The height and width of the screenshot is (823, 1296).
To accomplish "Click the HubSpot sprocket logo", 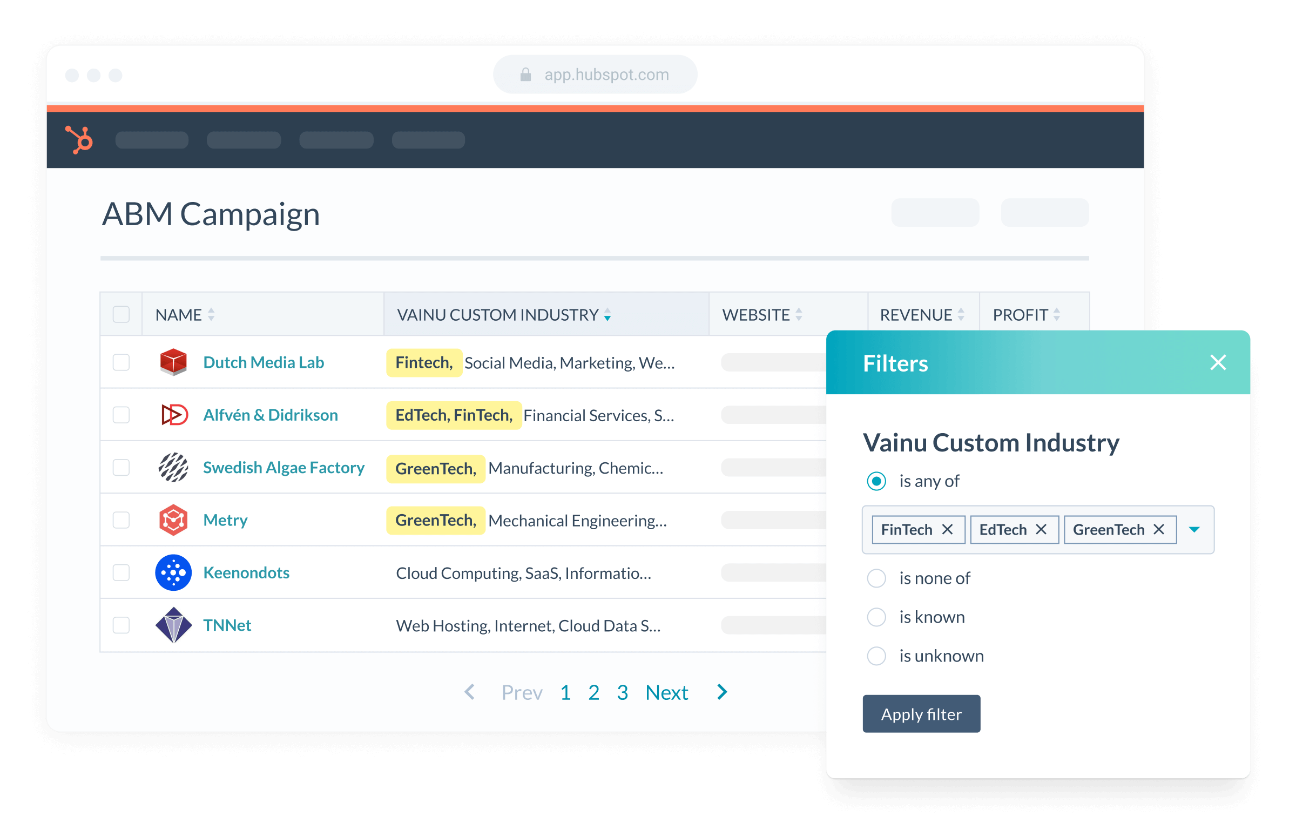I will point(79,140).
